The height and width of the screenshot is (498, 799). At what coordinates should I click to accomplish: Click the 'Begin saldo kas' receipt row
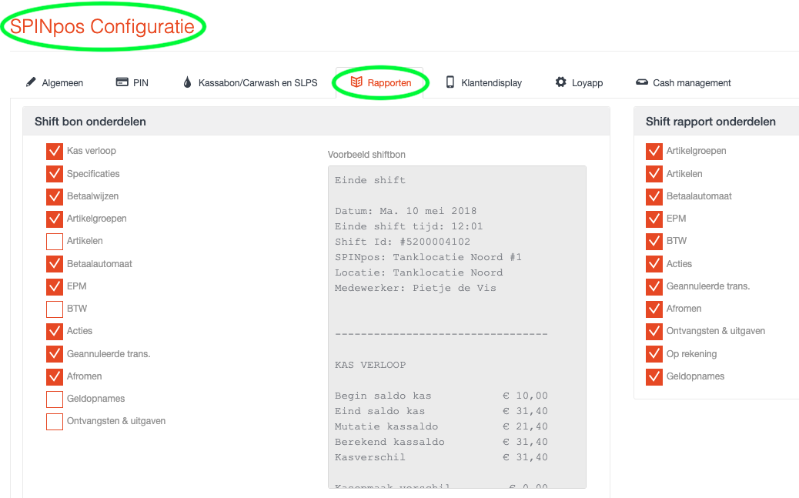441,396
